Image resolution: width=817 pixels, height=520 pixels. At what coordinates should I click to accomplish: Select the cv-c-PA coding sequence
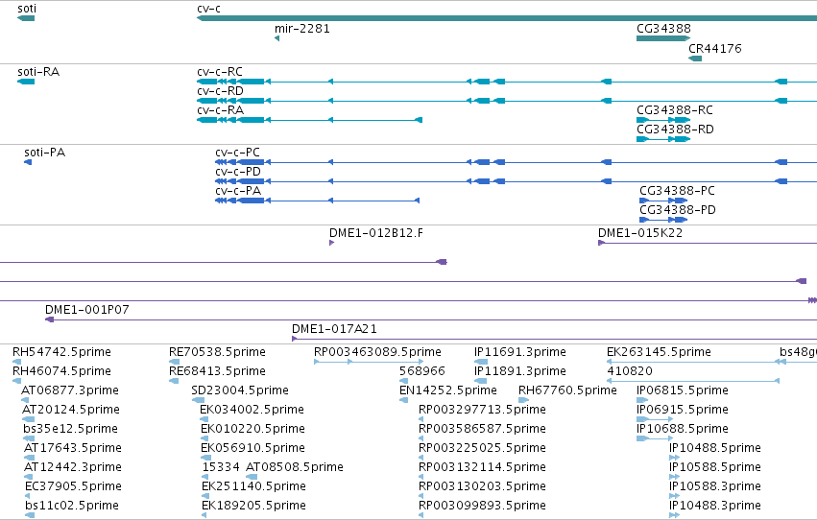point(318,201)
